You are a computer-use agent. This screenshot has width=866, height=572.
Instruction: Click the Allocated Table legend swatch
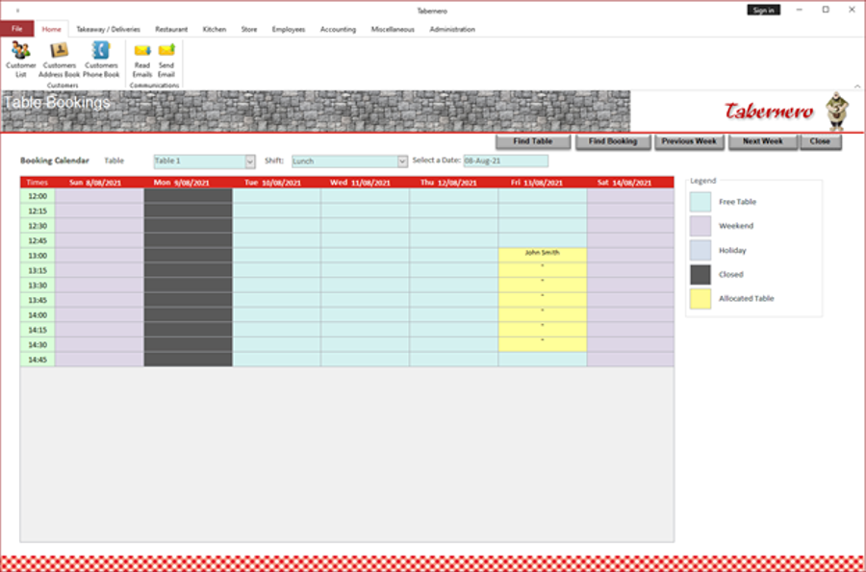click(700, 298)
